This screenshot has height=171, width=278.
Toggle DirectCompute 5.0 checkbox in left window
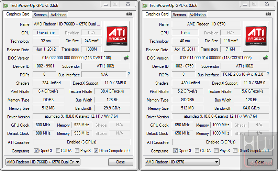[96, 151]
